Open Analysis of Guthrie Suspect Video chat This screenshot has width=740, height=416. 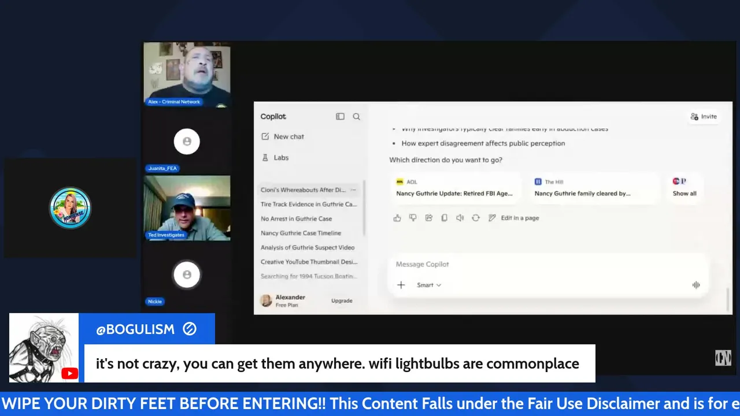pyautogui.click(x=308, y=248)
